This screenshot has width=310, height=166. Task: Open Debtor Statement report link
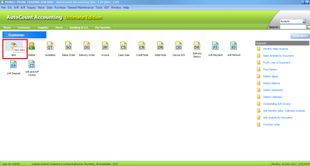point(273,90)
